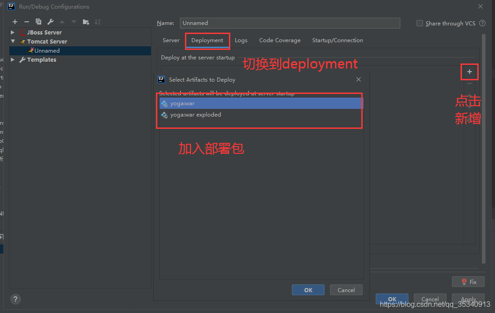Click the Fix button
Screen dimensions: 495x313
pos(468,282)
